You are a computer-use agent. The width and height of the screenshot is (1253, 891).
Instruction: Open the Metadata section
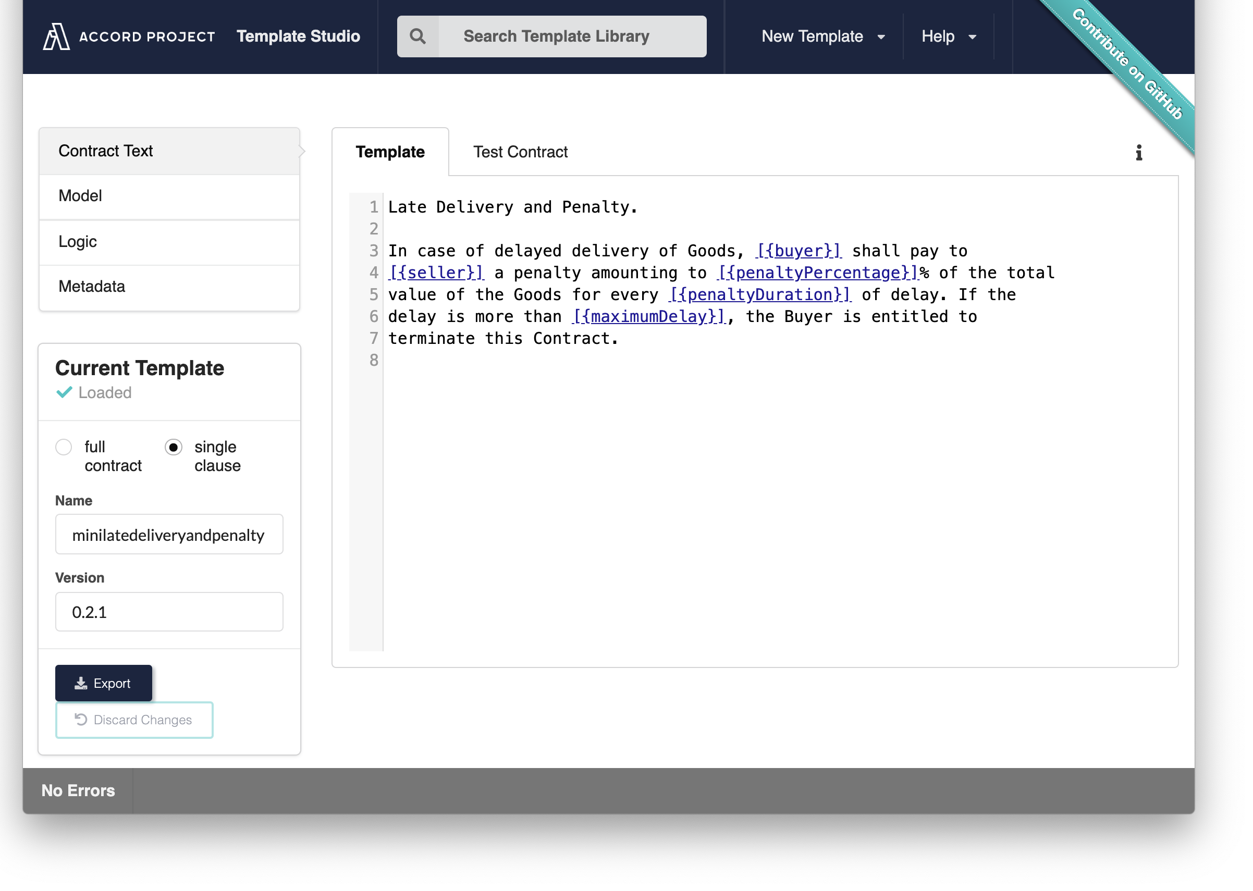click(x=169, y=287)
